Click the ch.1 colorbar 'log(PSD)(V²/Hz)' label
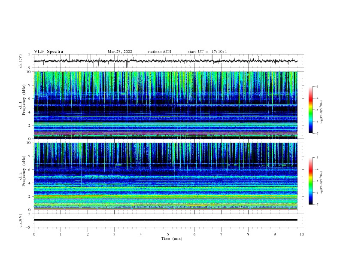Viewport: 340px width, 263px height. (321, 112)
